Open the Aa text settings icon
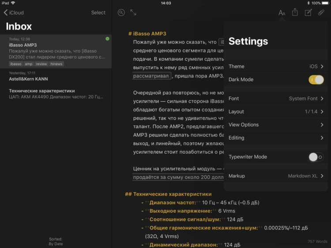Viewport: 331px width, 248px height. (x=282, y=13)
